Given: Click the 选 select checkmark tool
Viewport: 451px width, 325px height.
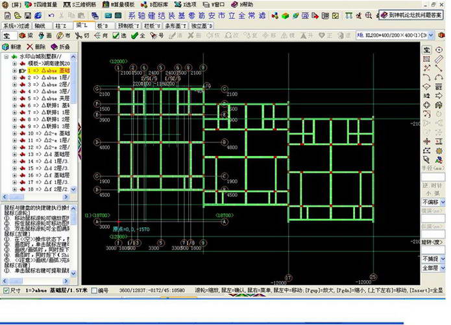Looking at the screenshot, I should click(119, 36).
